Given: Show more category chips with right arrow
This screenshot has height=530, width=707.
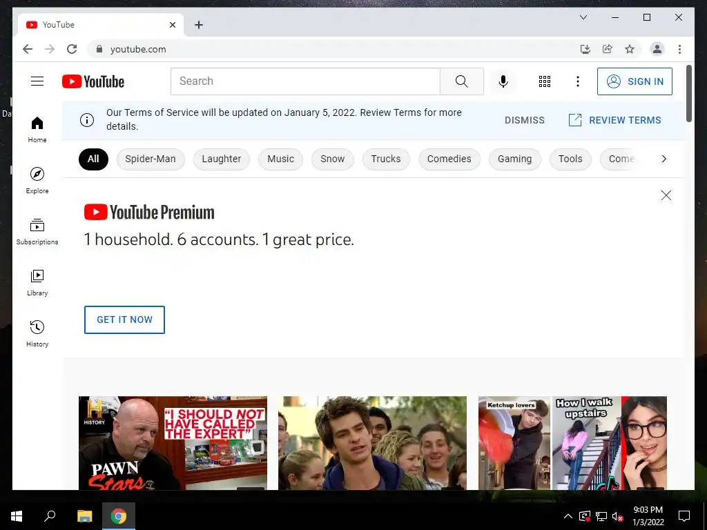Looking at the screenshot, I should tap(664, 159).
